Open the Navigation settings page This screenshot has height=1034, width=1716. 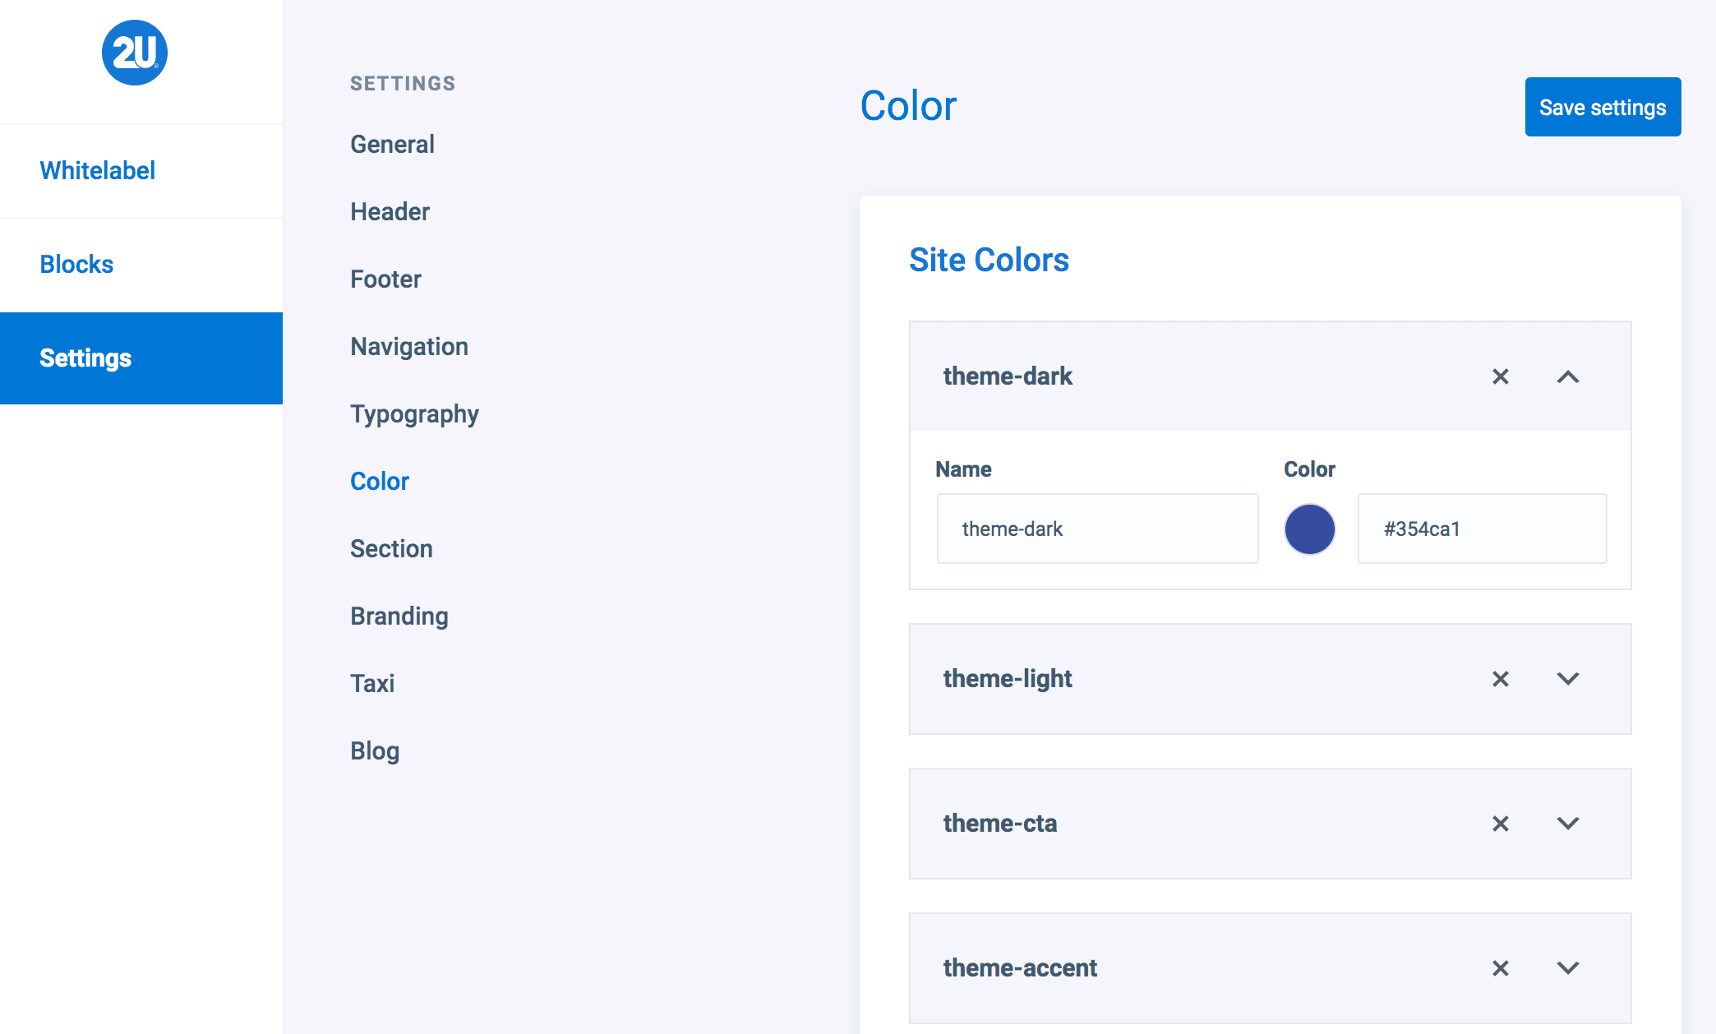409,347
